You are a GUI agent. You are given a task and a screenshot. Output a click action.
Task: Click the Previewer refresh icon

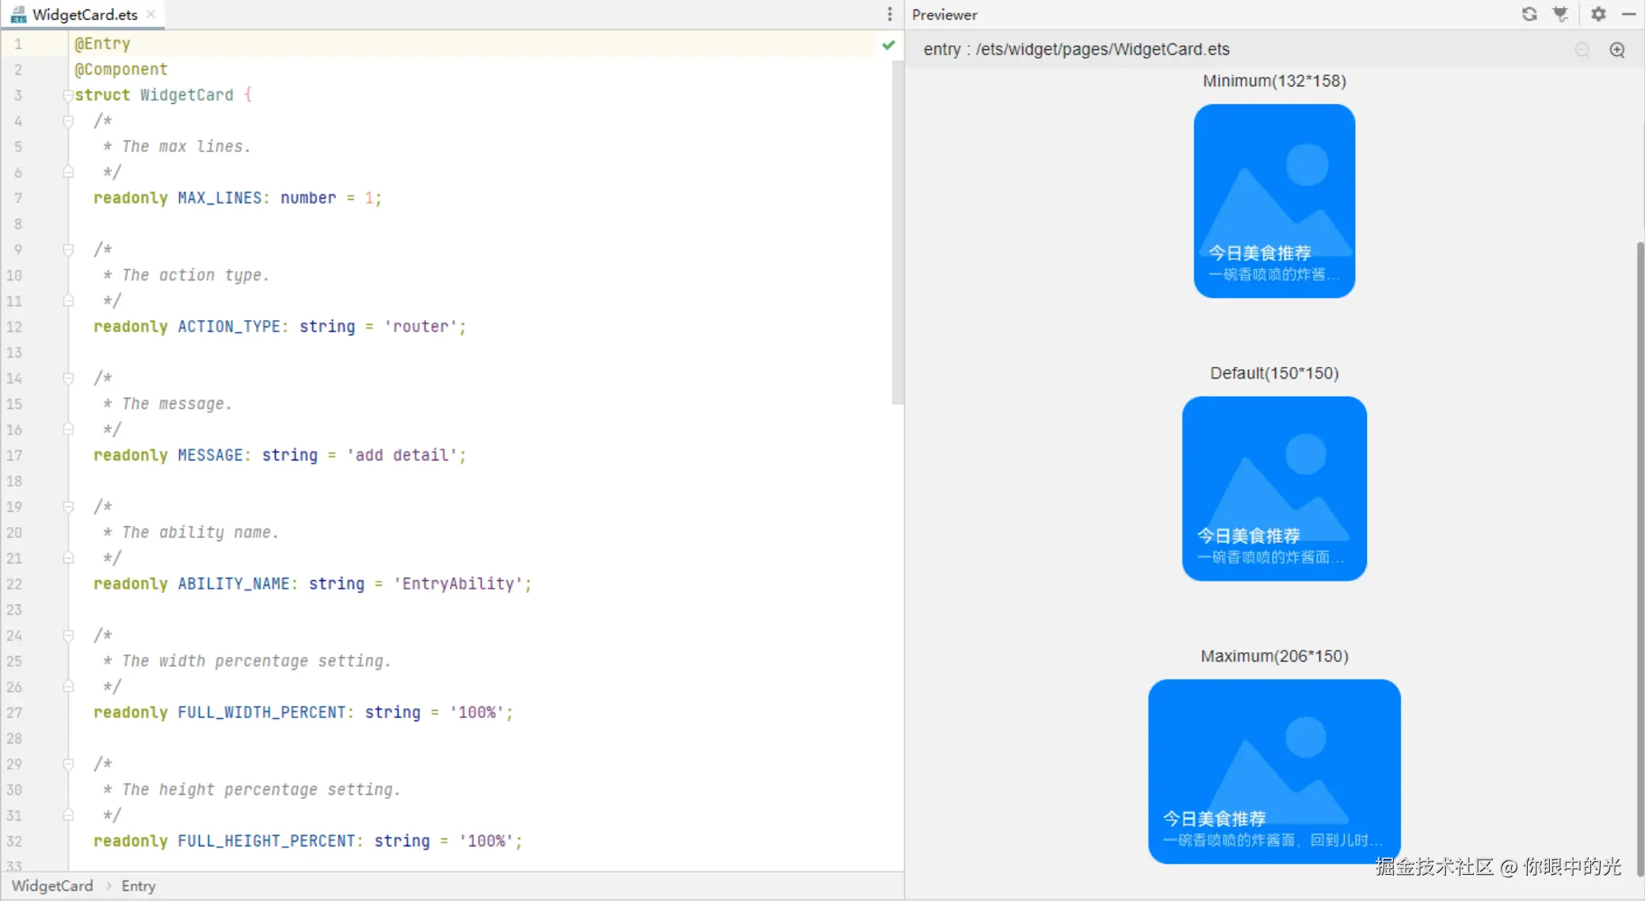1529,14
